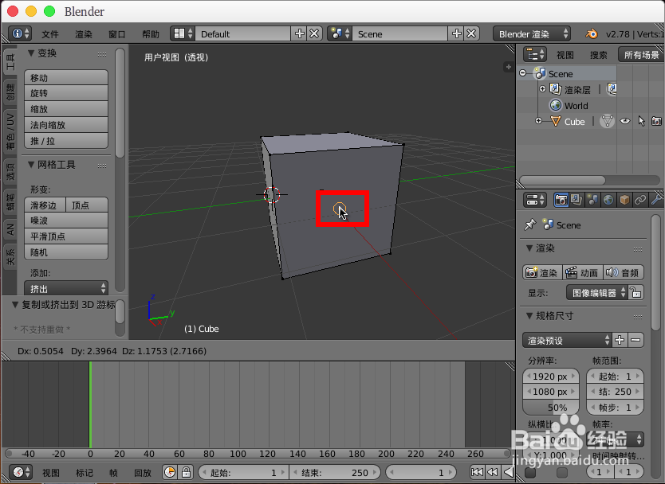
Task: Open the Image Editor (图像编辑器) display dropdown
Action: [x=596, y=293]
